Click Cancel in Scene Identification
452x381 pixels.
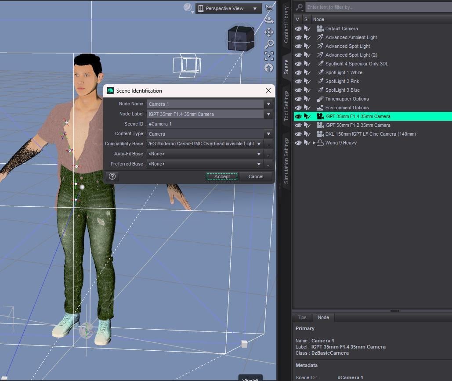(x=256, y=176)
